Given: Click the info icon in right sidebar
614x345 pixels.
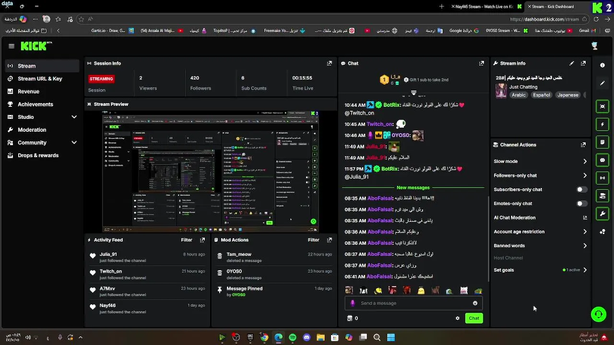Looking at the screenshot, I should click(602, 65).
